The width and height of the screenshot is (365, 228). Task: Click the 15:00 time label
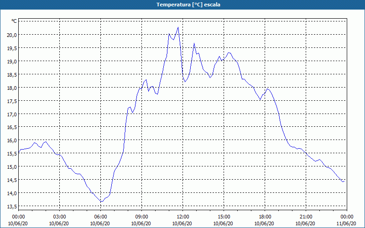224,217
